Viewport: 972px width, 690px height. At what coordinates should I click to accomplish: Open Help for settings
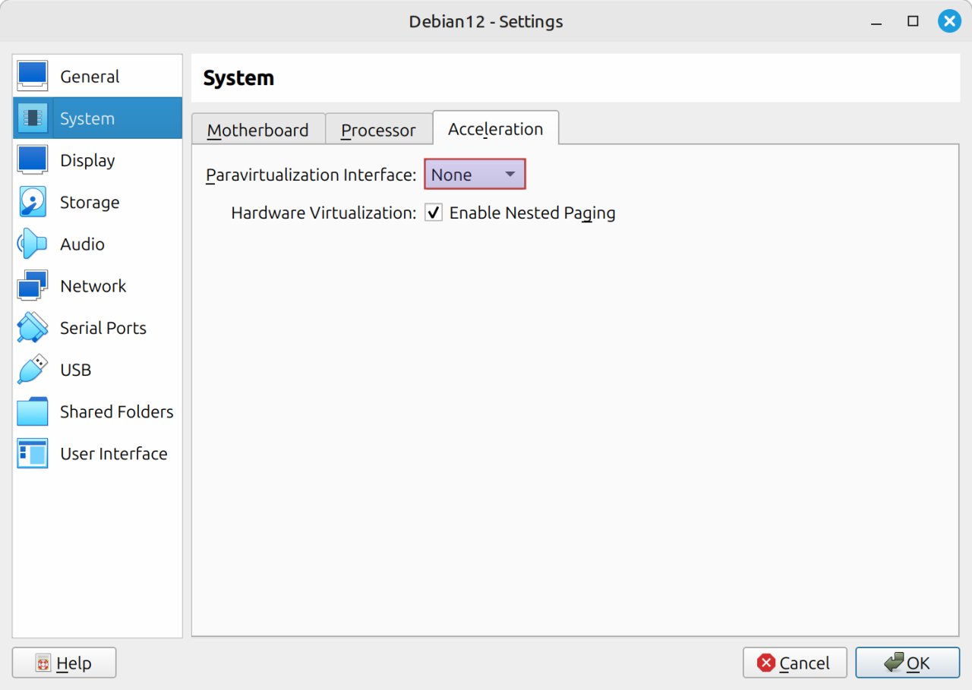coord(64,663)
